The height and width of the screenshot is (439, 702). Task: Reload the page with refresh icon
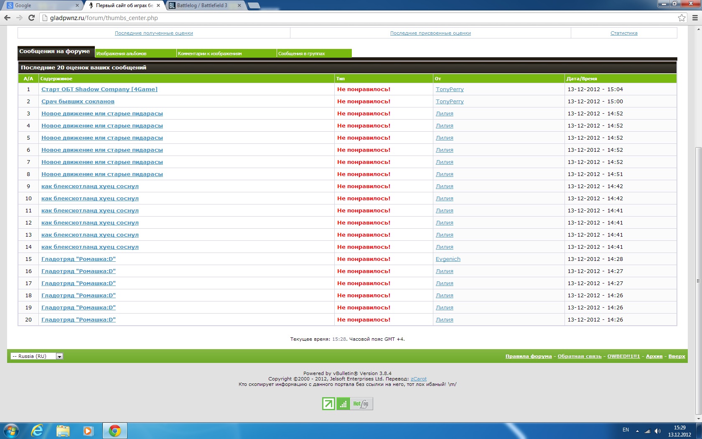point(31,18)
